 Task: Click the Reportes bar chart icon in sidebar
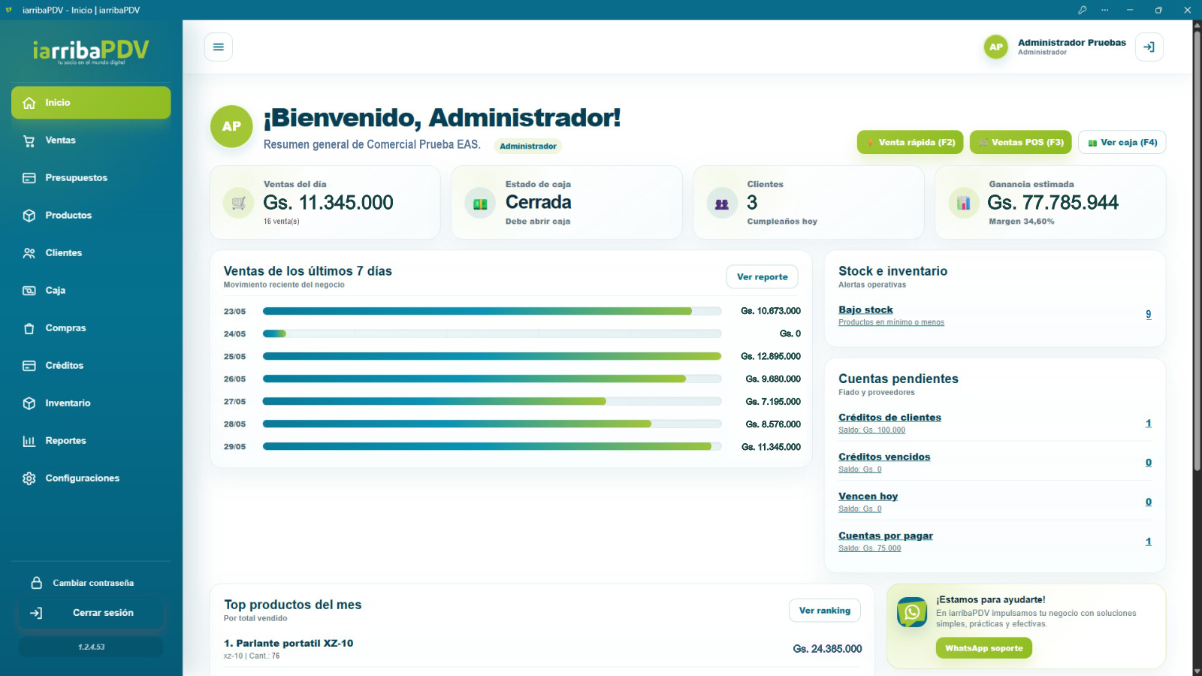click(x=29, y=441)
